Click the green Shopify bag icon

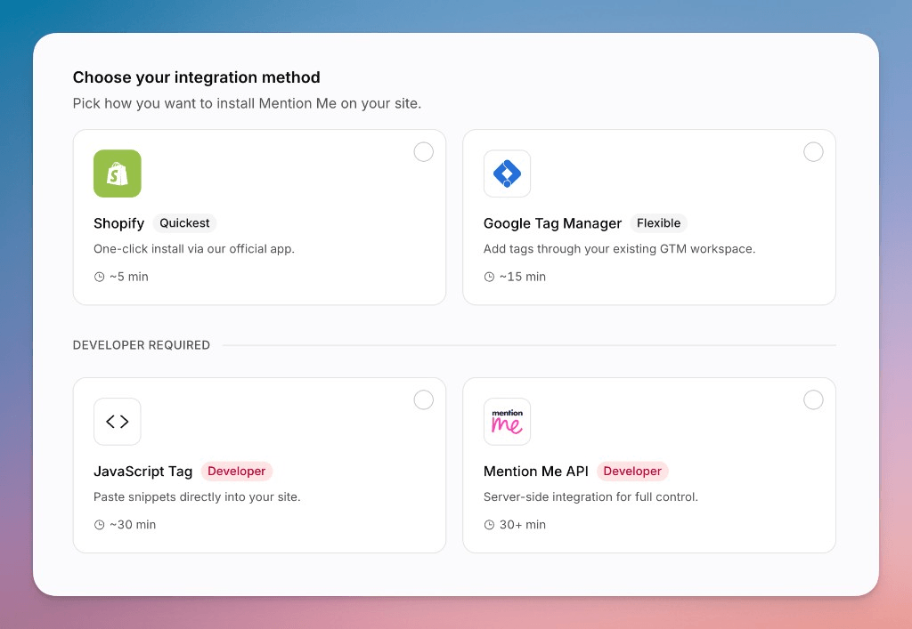117,173
